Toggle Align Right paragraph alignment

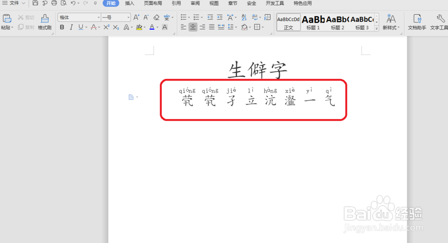point(202,27)
